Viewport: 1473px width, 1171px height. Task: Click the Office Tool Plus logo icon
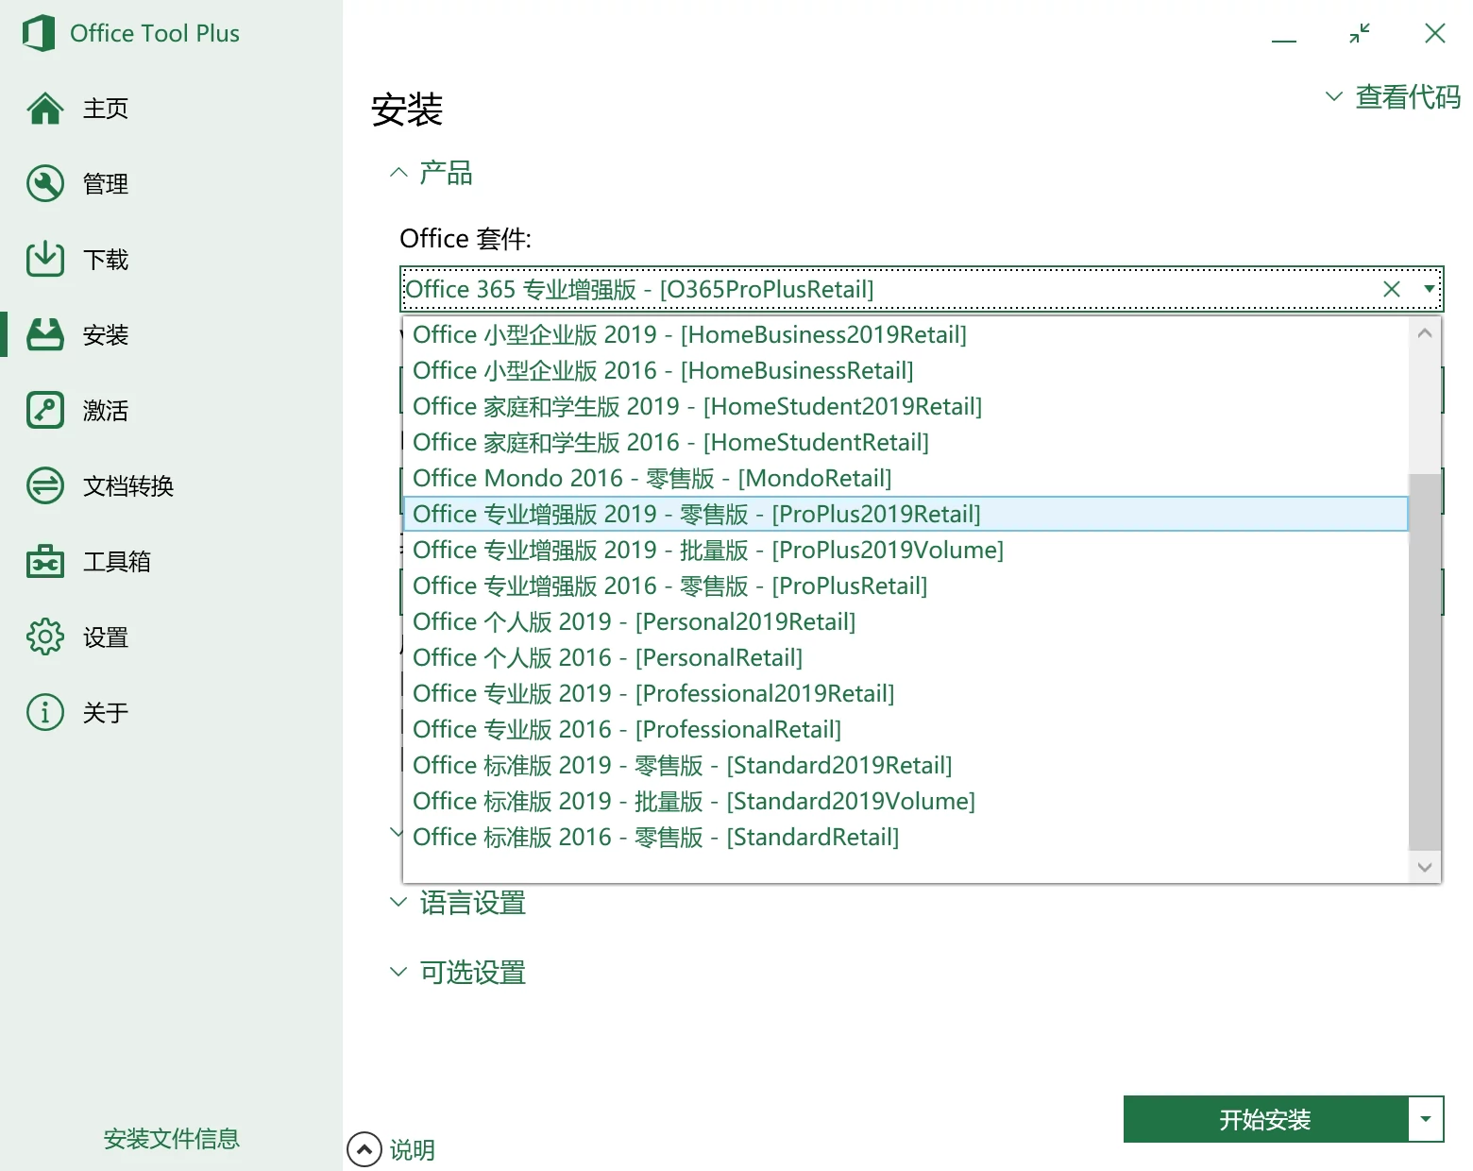point(39,33)
